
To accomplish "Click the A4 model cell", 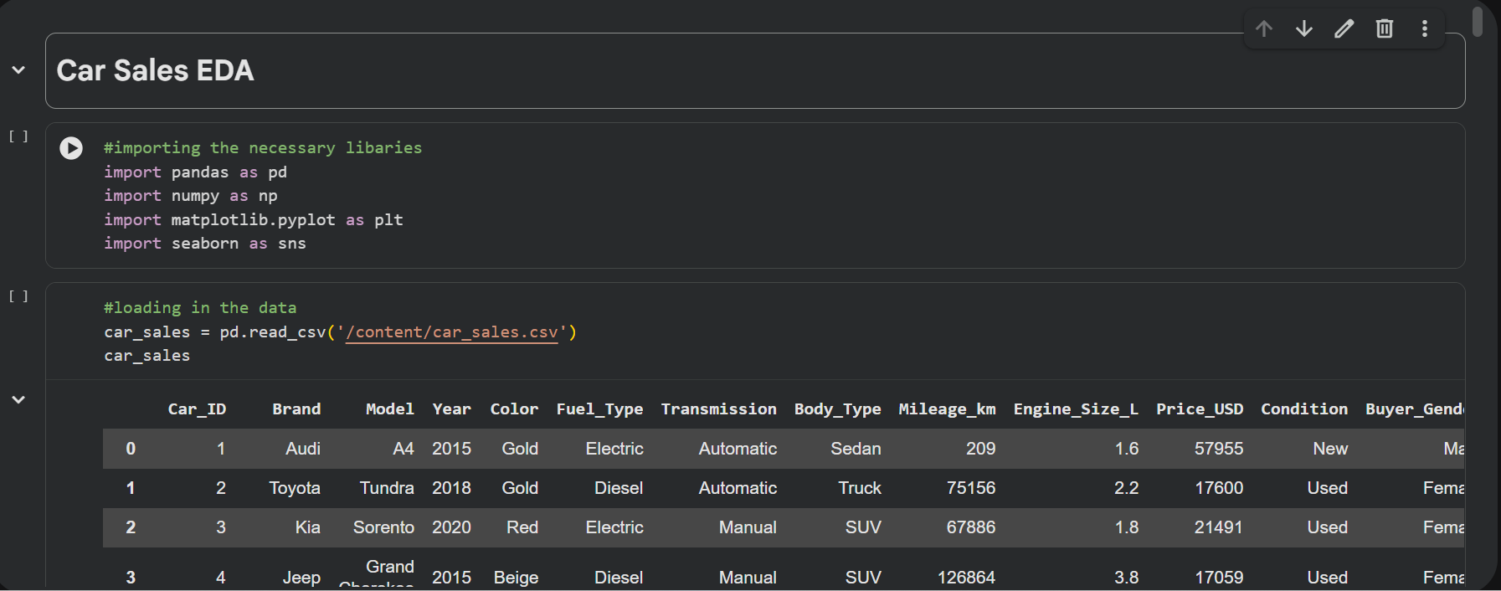I will pyautogui.click(x=404, y=449).
